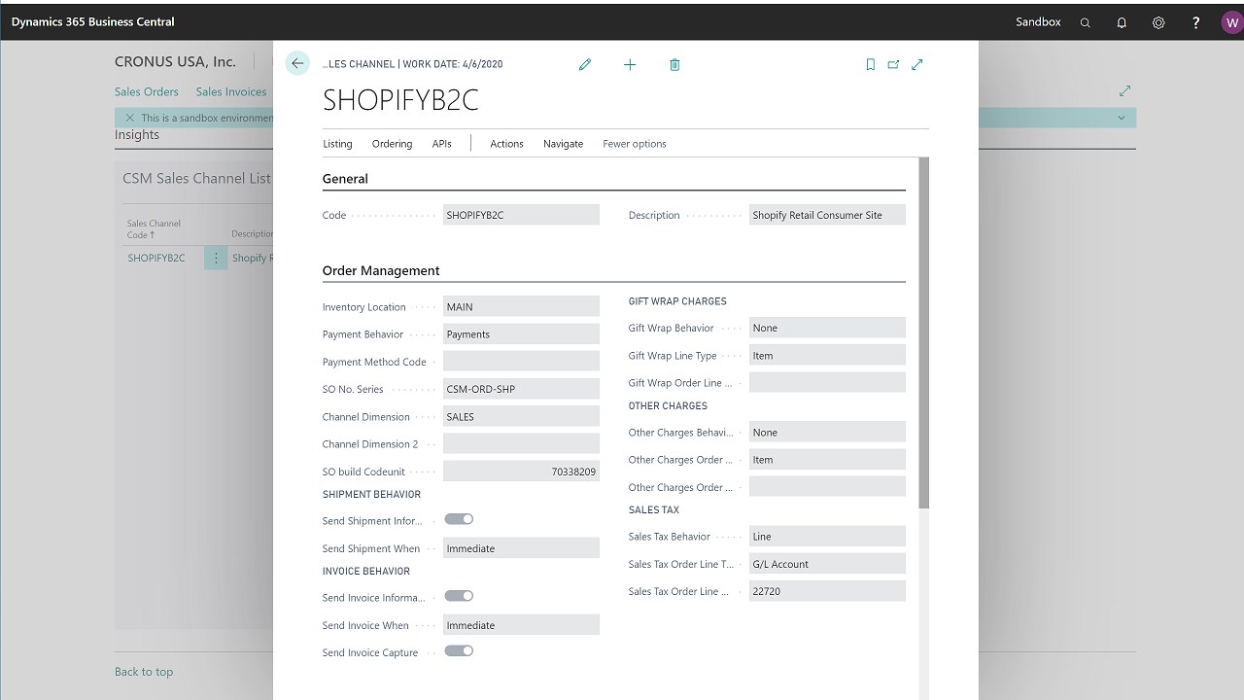Open the Navigate menu

[563, 144]
